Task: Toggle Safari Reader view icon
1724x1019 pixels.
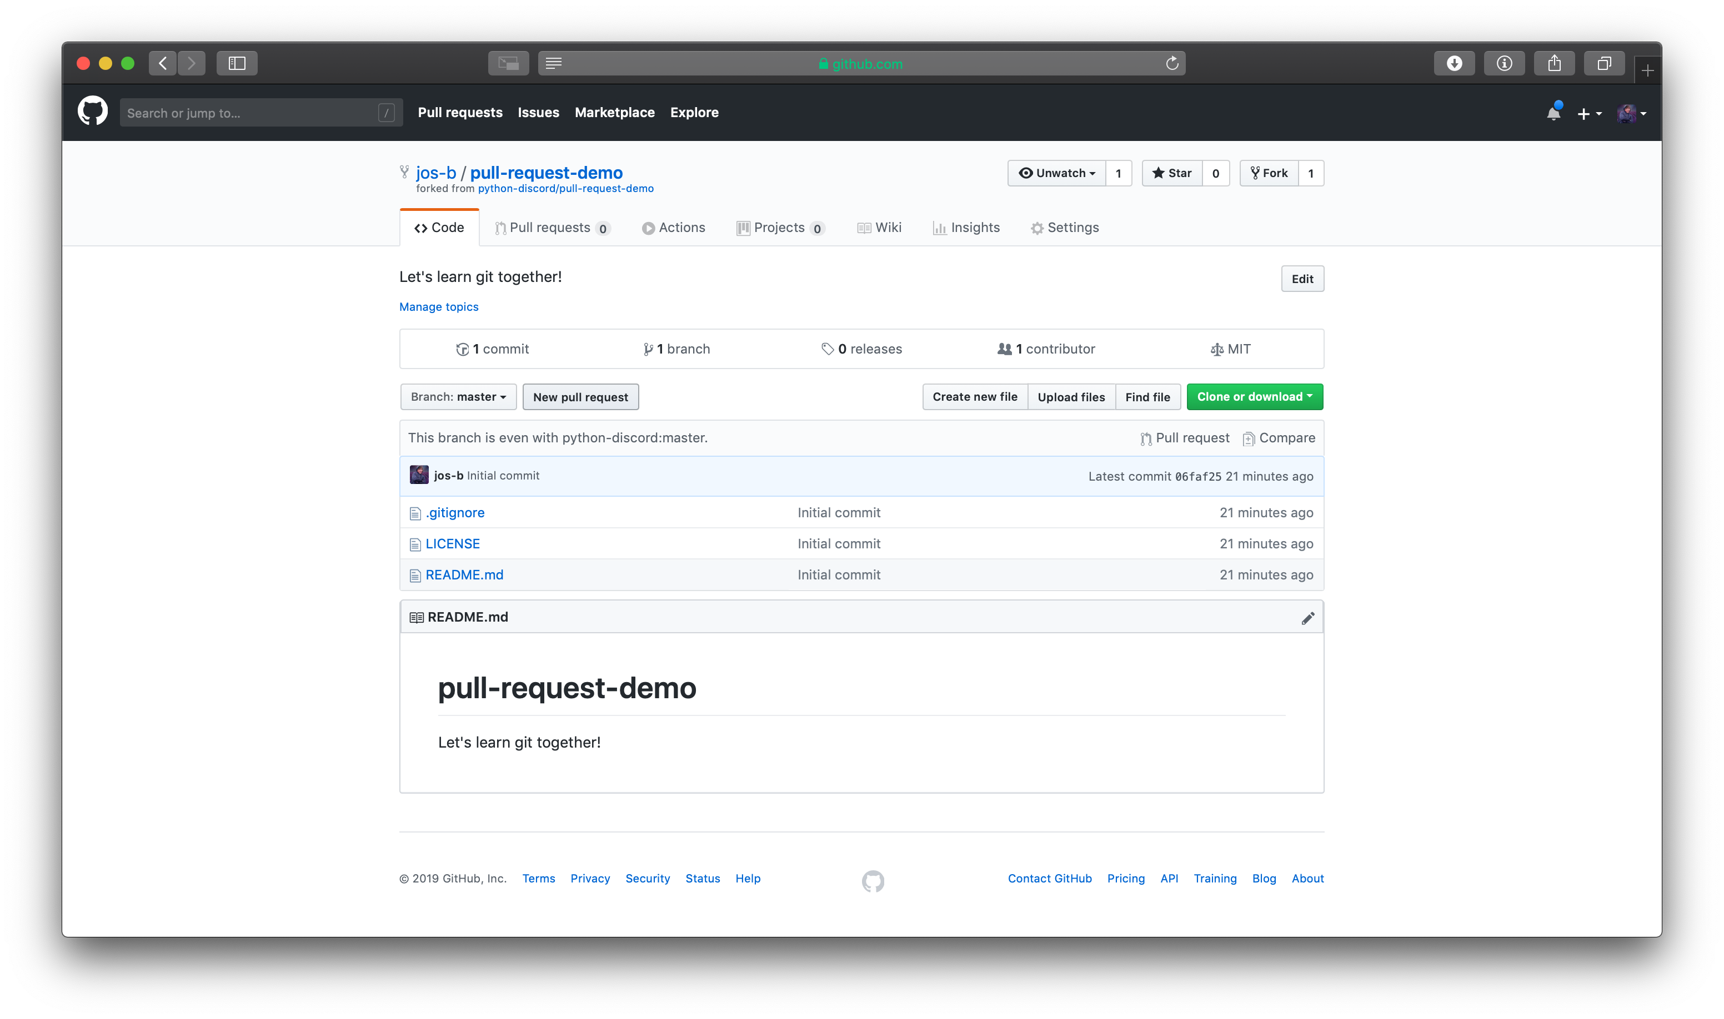Action: click(x=554, y=63)
